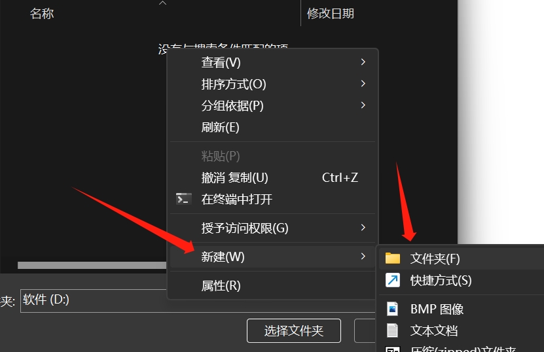Expand chevron arrow next to 排序方式(O)

coord(363,84)
